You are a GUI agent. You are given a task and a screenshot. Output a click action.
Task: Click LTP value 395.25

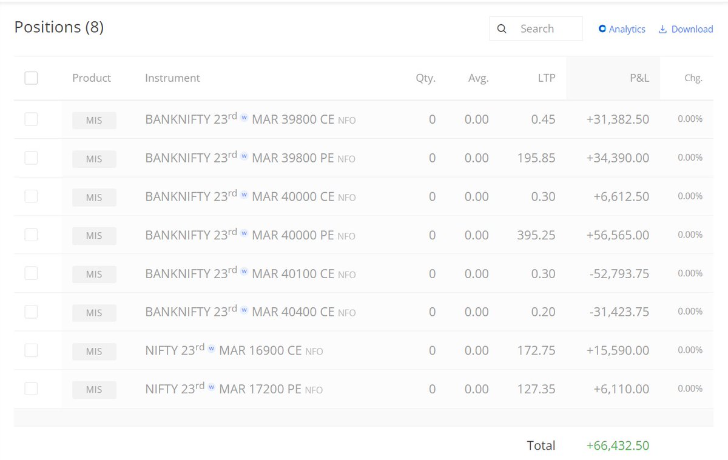tap(536, 235)
